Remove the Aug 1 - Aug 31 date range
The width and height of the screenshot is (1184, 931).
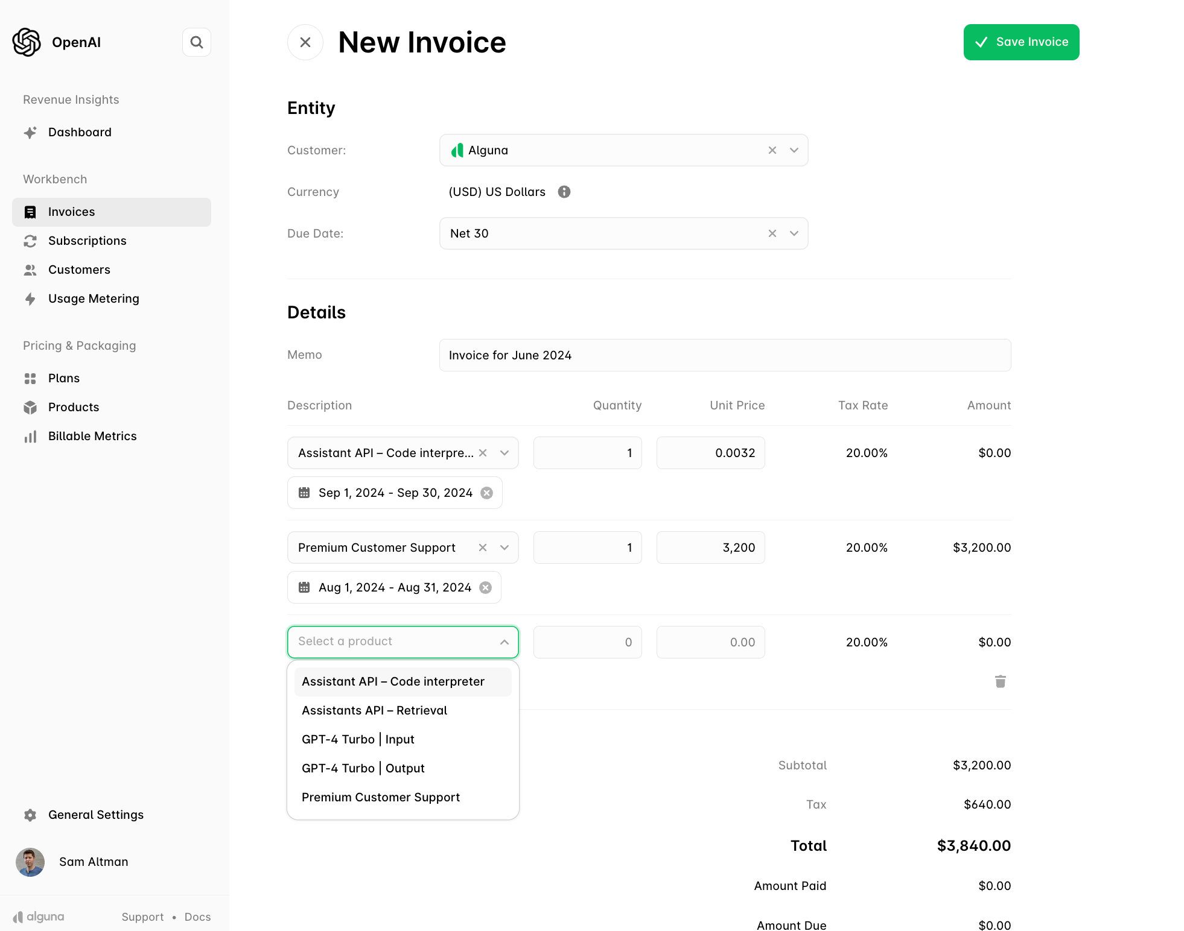(x=485, y=588)
